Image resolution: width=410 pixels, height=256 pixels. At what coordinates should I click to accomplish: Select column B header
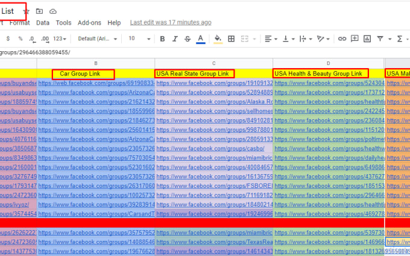[x=96, y=63]
